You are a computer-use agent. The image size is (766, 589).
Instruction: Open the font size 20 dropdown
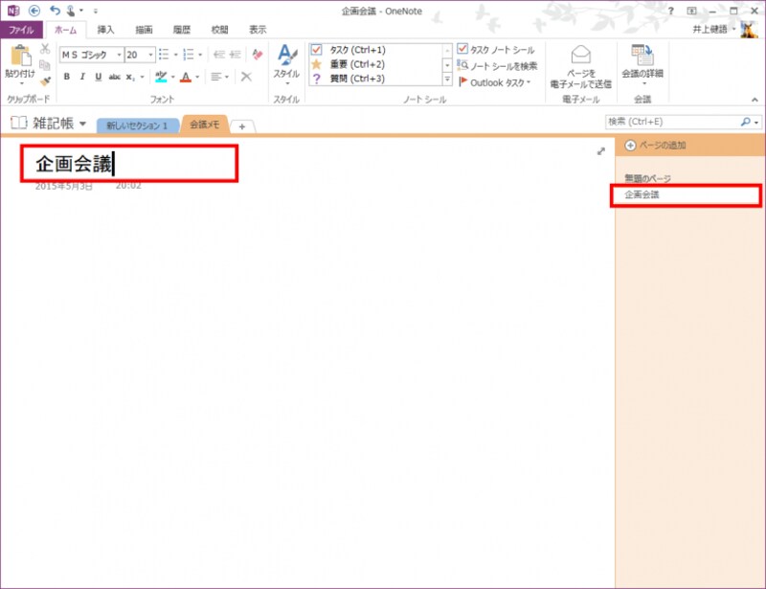151,56
